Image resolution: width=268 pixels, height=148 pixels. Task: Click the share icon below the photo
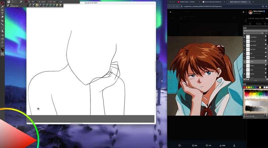pos(234,145)
